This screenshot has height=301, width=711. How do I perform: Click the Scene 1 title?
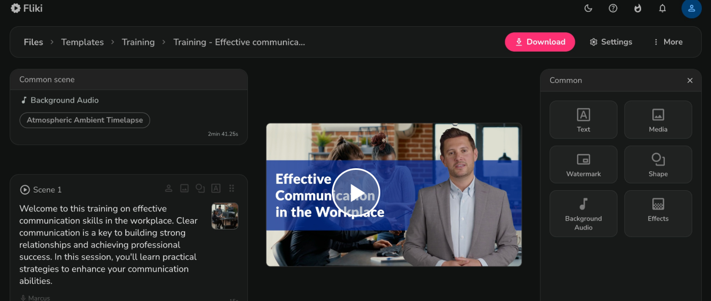pos(47,190)
